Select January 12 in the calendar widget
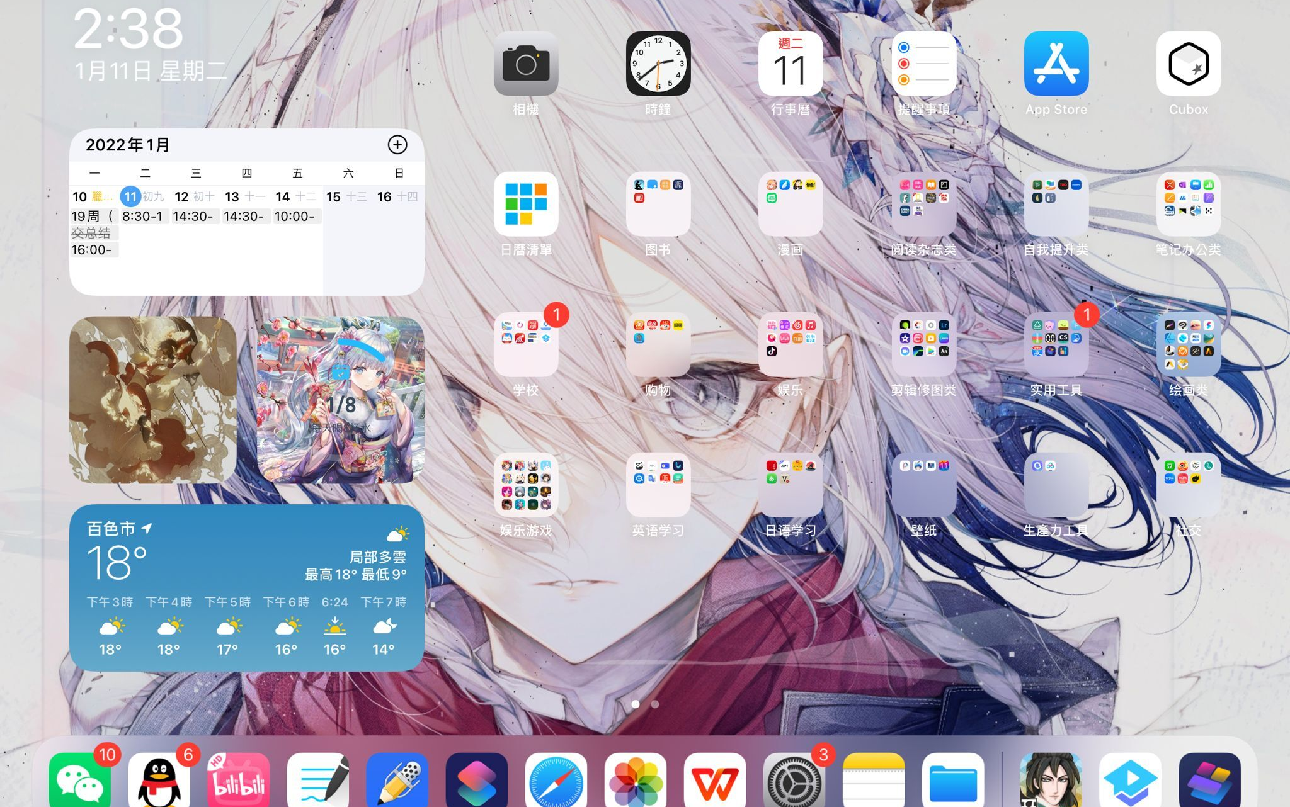Viewport: 1290px width, 807px height. pyautogui.click(x=181, y=196)
